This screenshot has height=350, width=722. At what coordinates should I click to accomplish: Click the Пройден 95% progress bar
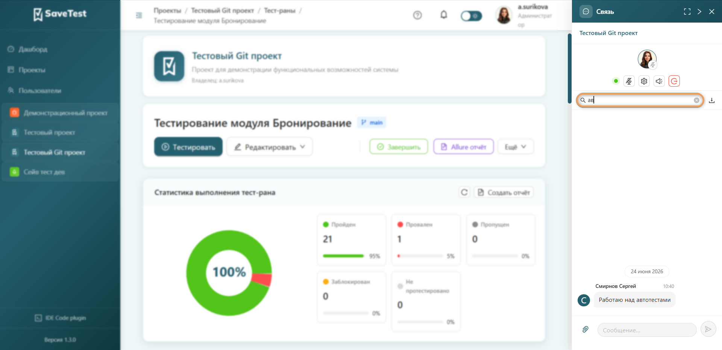[343, 256]
